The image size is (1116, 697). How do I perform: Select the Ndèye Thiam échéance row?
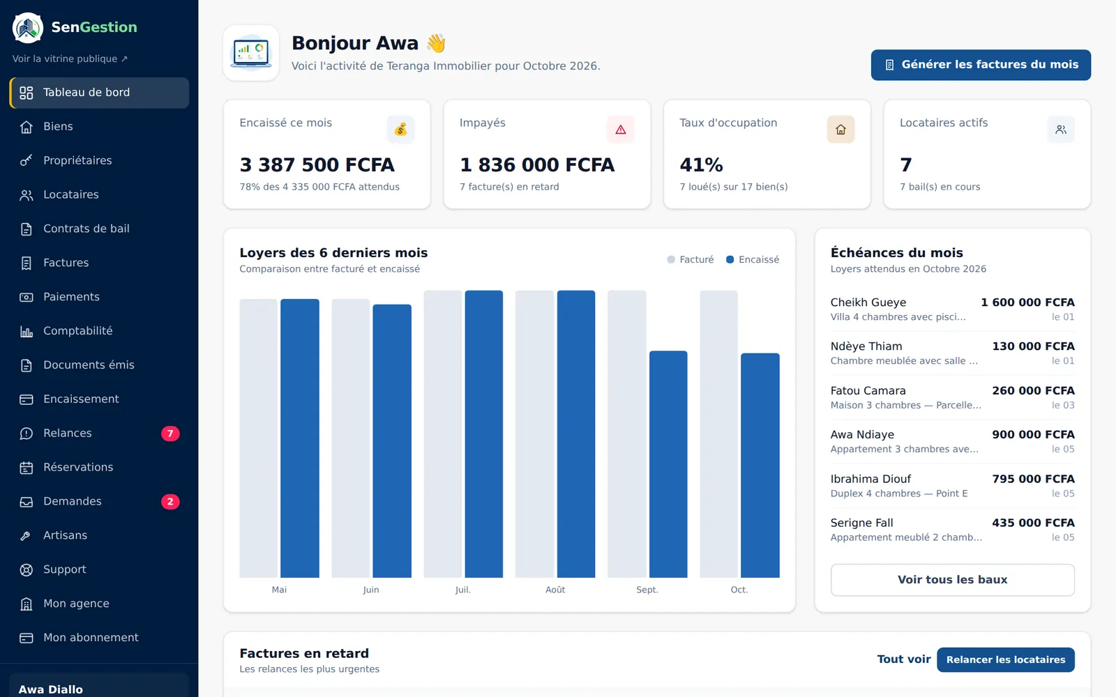pos(953,353)
